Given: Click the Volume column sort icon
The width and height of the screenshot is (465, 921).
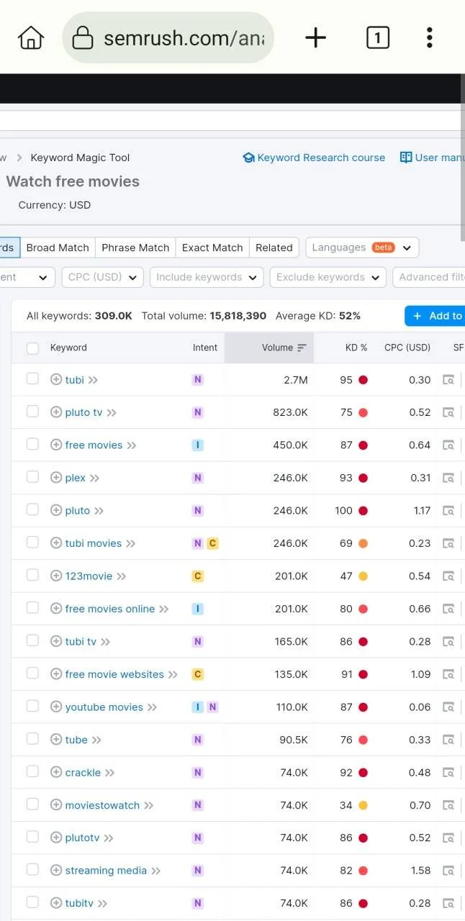Looking at the screenshot, I should [x=302, y=348].
